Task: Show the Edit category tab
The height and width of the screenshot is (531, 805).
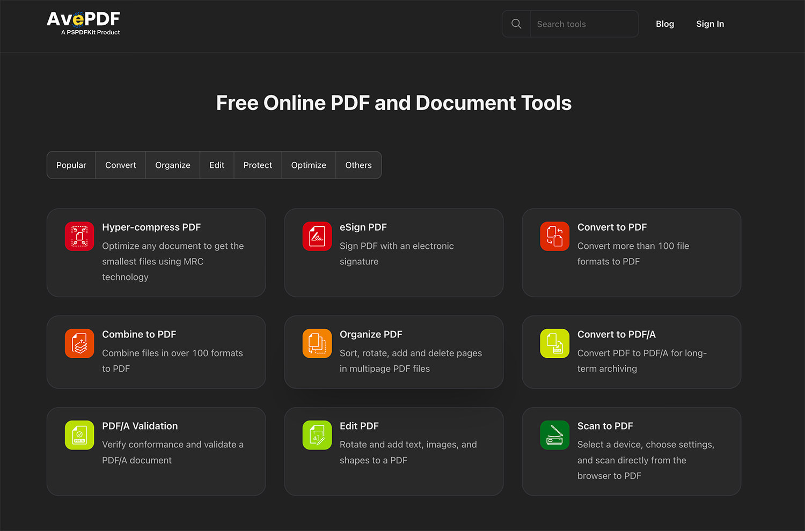Action: tap(217, 165)
